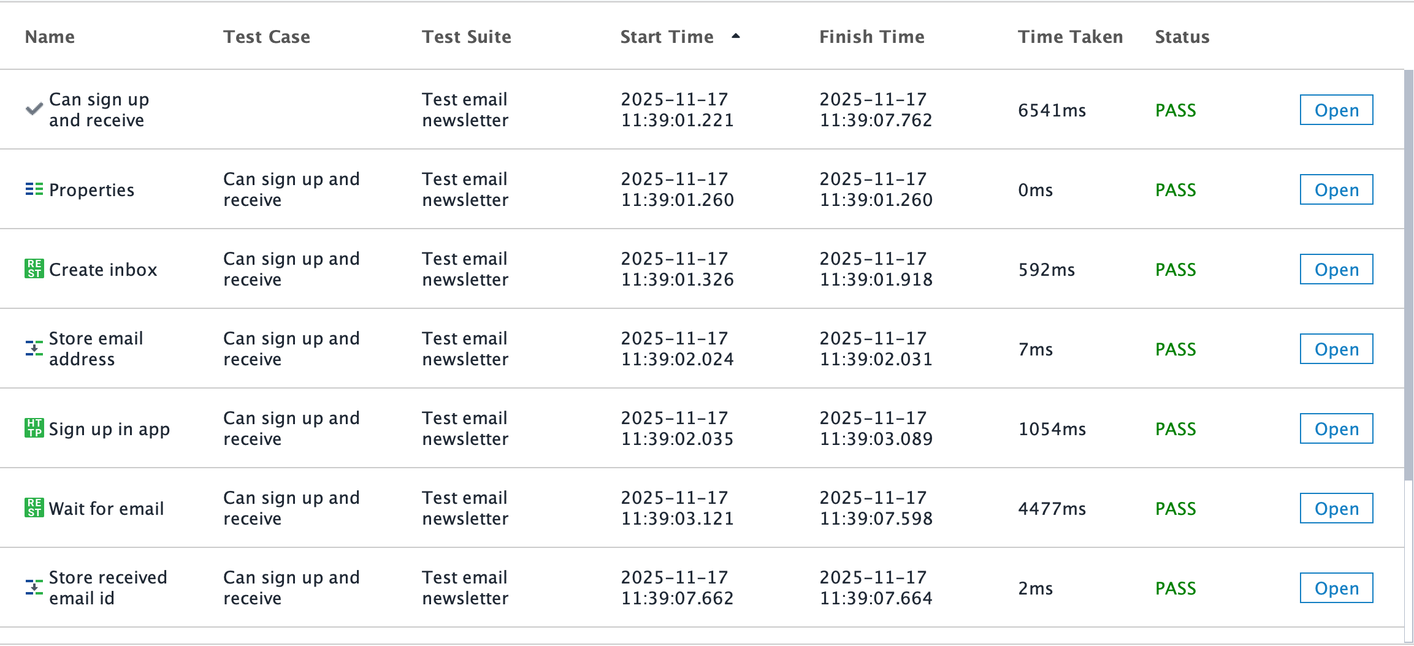Click the property transfer icon for Store email address
The width and height of the screenshot is (1414, 646).
tap(34, 348)
